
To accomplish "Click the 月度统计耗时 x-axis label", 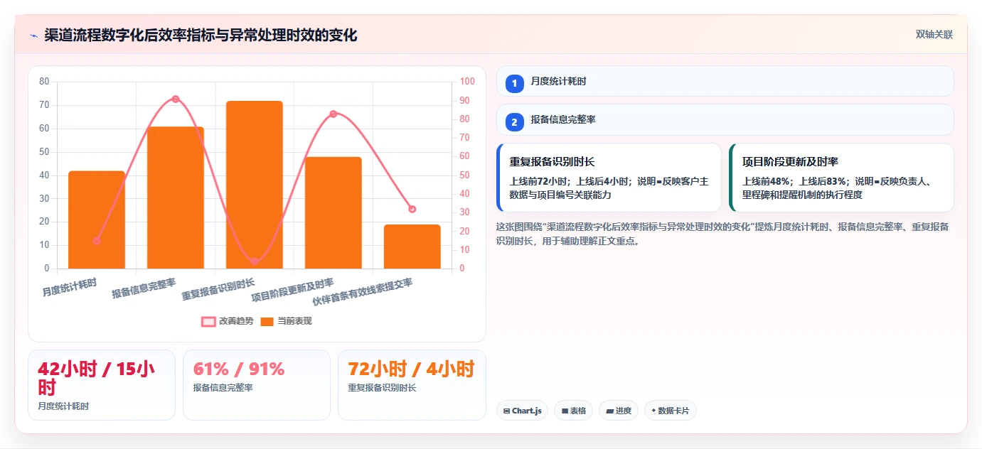I will pos(70,287).
